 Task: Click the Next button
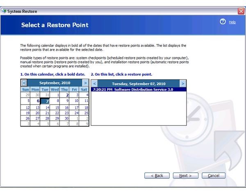click(x=185, y=176)
